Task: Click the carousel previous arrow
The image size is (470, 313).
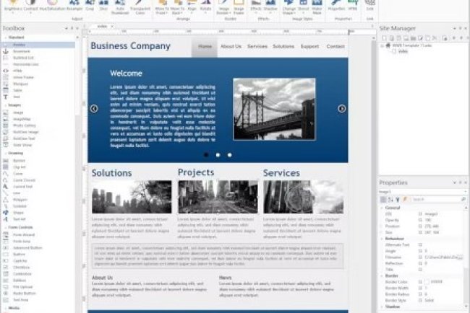Action: (x=94, y=108)
